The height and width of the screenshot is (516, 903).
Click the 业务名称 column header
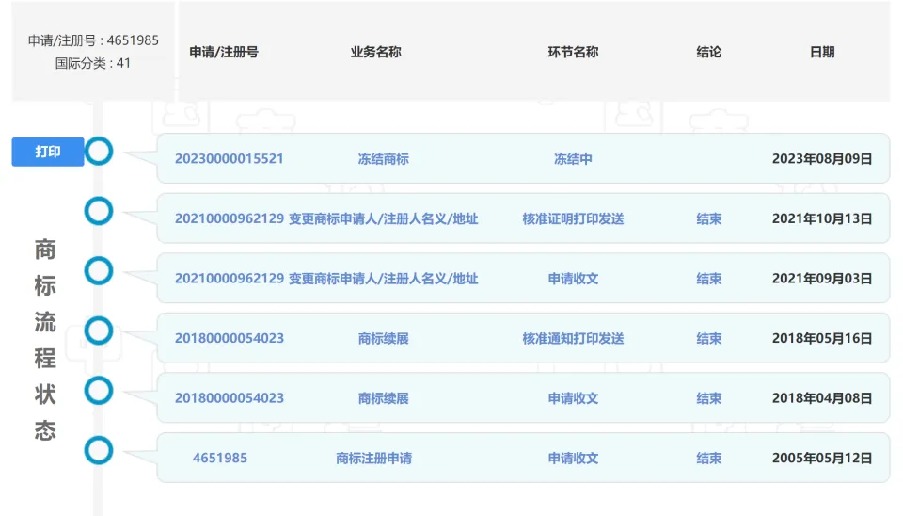375,53
